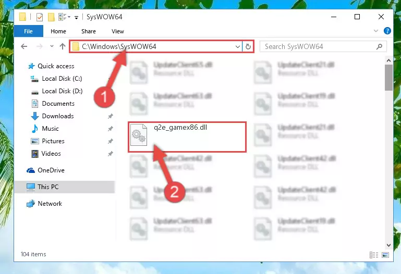Expand the ribbon using the chevron
401x274 pixels.
tap(375, 31)
